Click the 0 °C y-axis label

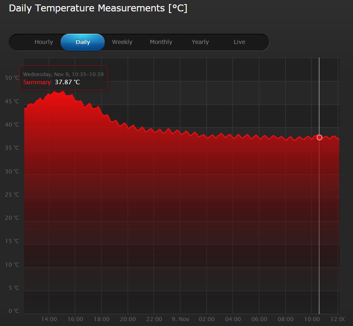point(14,311)
